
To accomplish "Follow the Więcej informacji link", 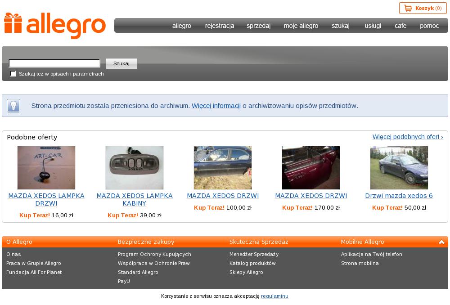I will [x=216, y=106].
